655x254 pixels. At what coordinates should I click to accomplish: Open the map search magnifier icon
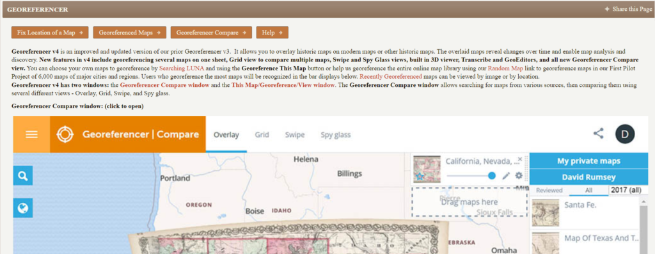coord(23,176)
